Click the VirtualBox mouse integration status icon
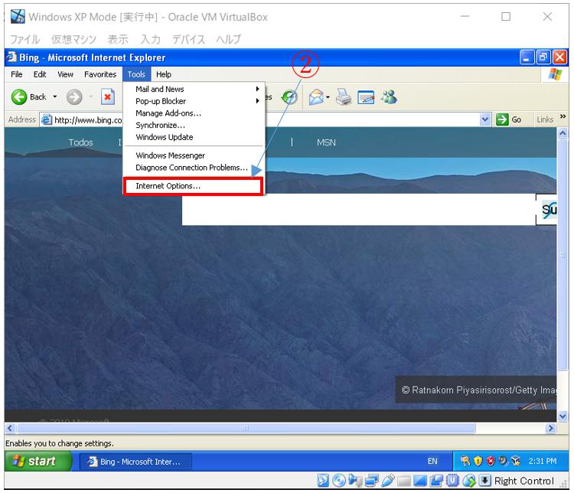Image resolution: width=574 pixels, height=493 pixels. 469,481
